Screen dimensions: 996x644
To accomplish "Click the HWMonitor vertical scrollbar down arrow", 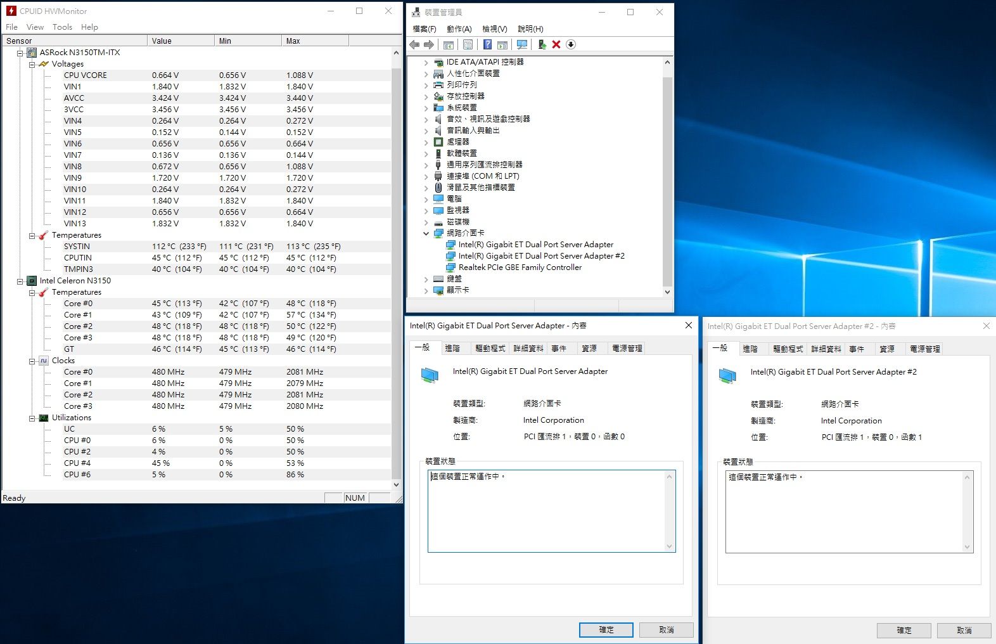I will tap(397, 485).
